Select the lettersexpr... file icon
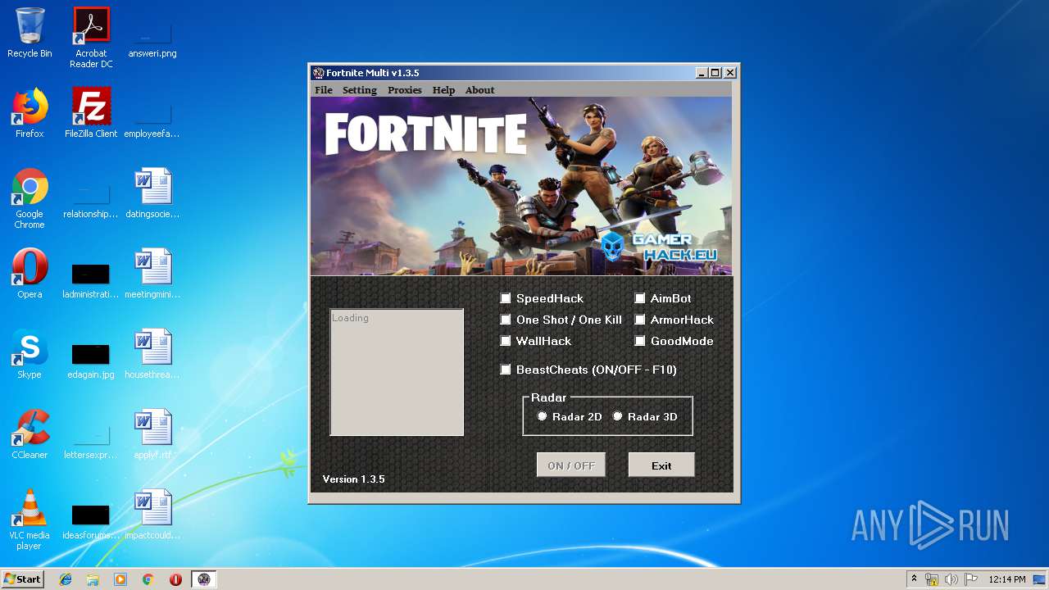This screenshot has height=590, width=1049. click(x=91, y=439)
